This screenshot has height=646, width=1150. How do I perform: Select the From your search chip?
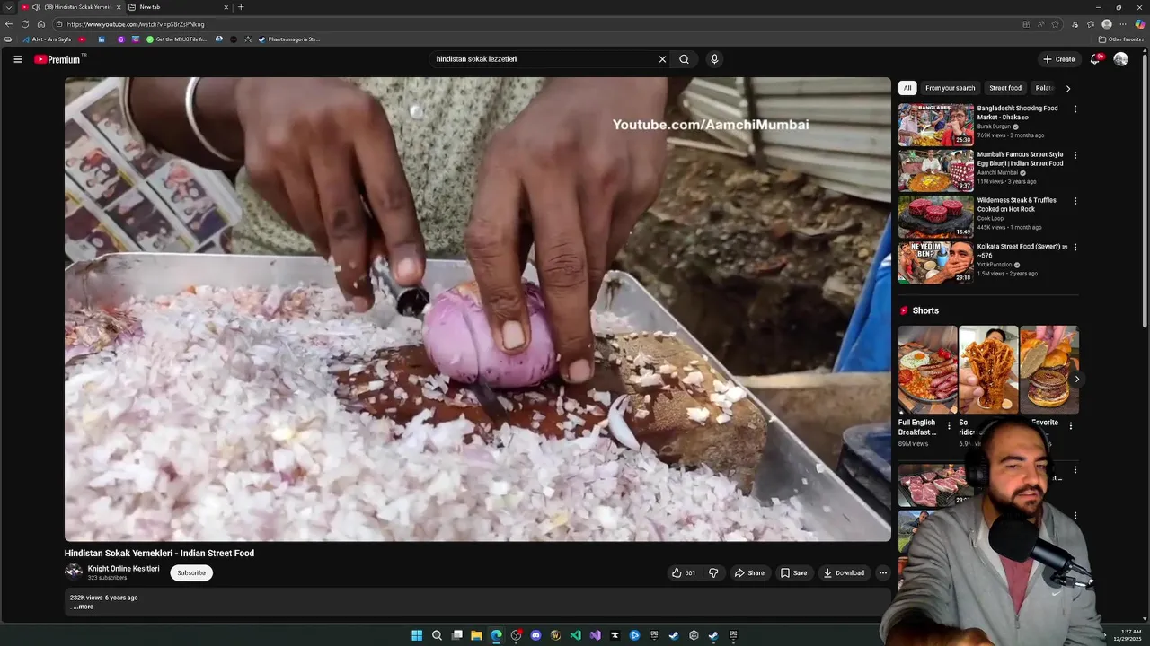tap(950, 88)
